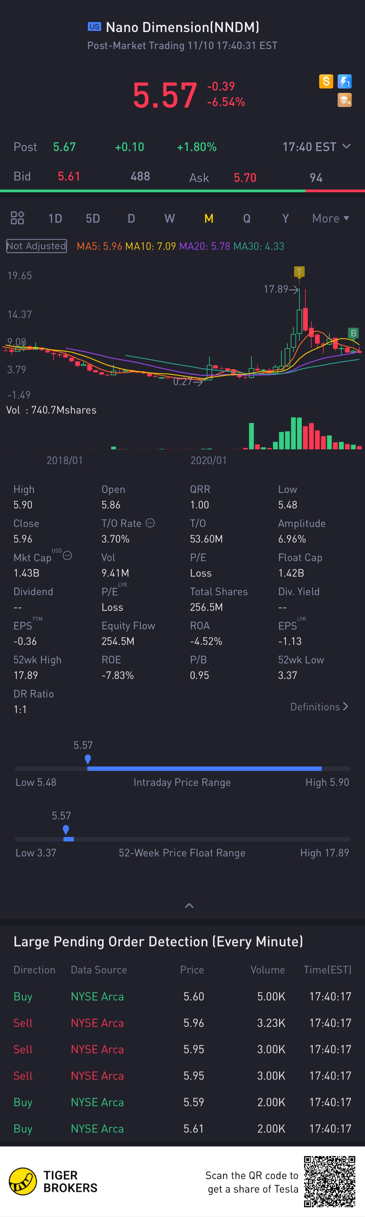Open the More chart periods dropdown

[x=331, y=218]
